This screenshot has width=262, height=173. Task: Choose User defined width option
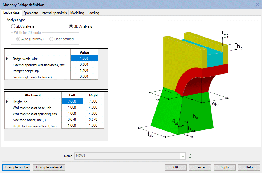[x=51, y=39]
